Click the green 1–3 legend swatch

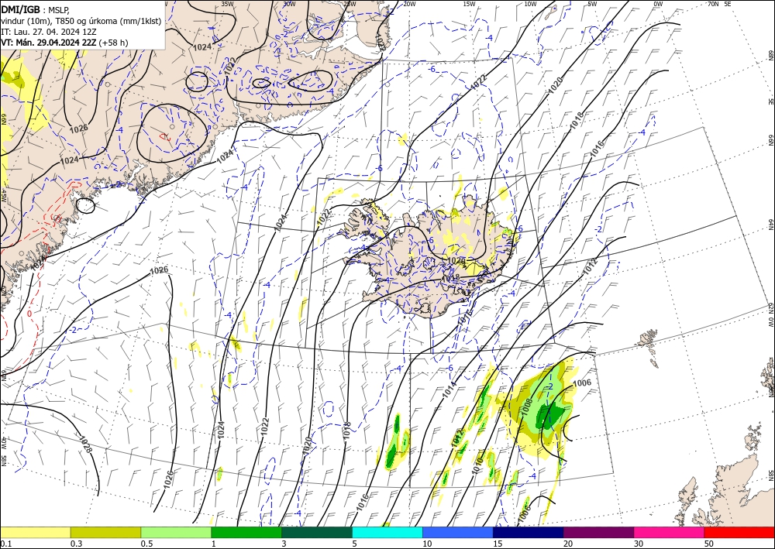point(246,532)
